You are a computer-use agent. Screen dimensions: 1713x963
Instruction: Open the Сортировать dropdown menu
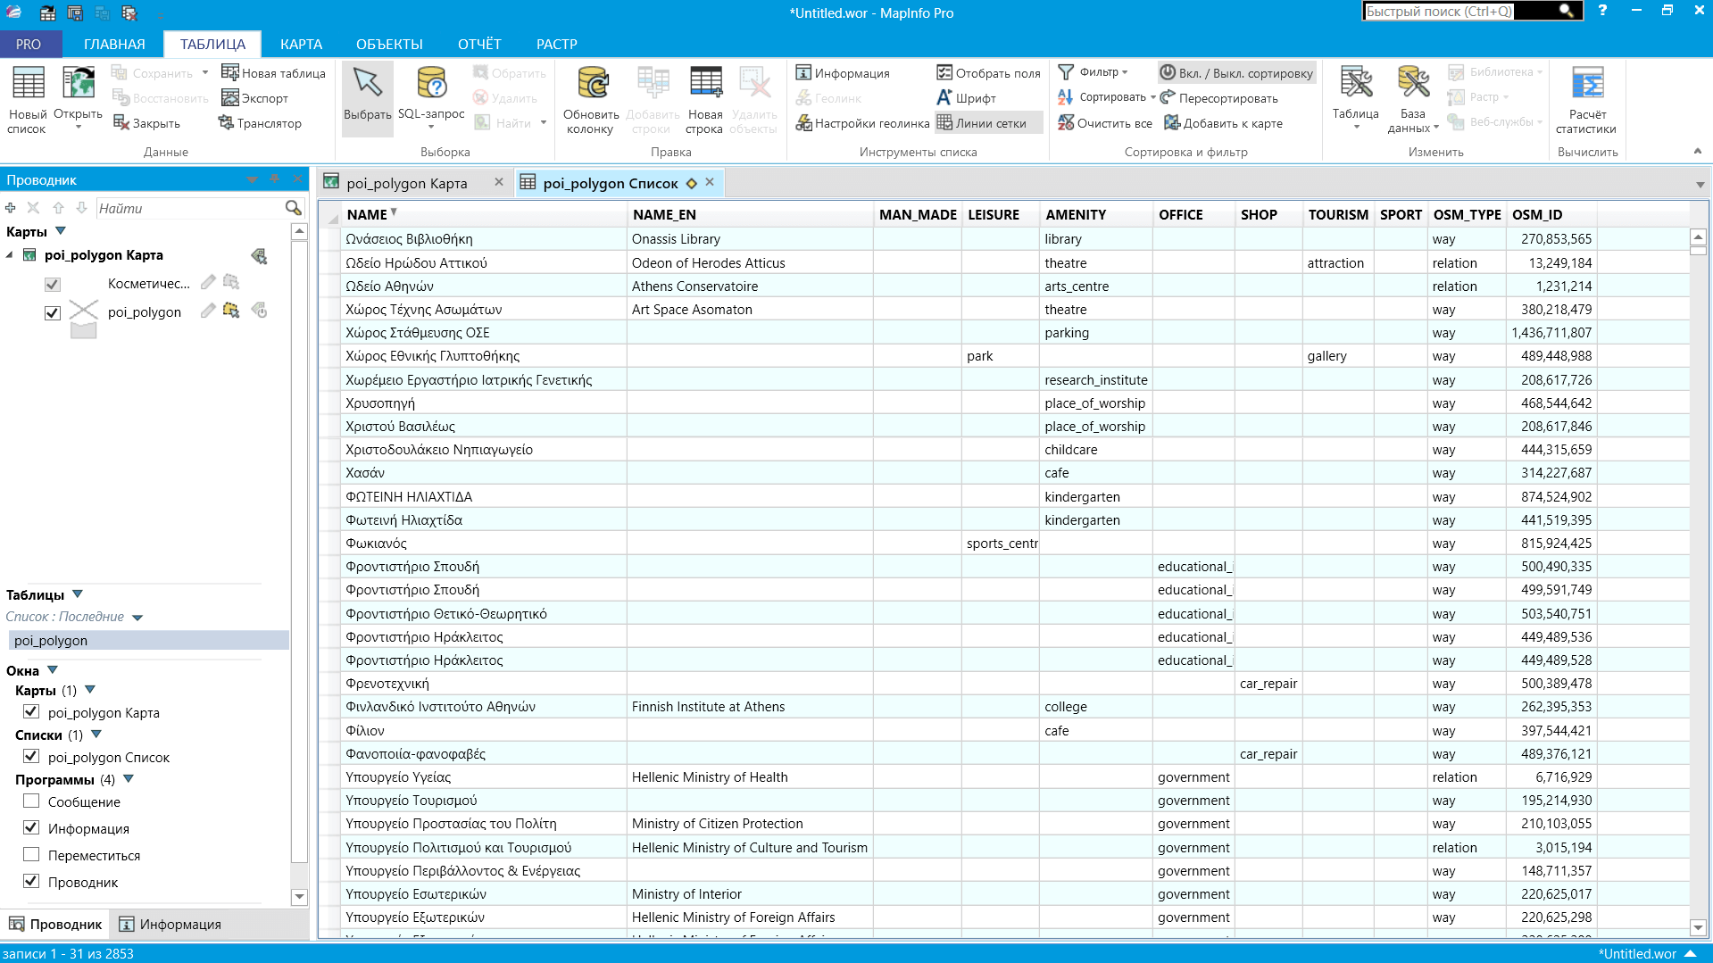[1152, 97]
